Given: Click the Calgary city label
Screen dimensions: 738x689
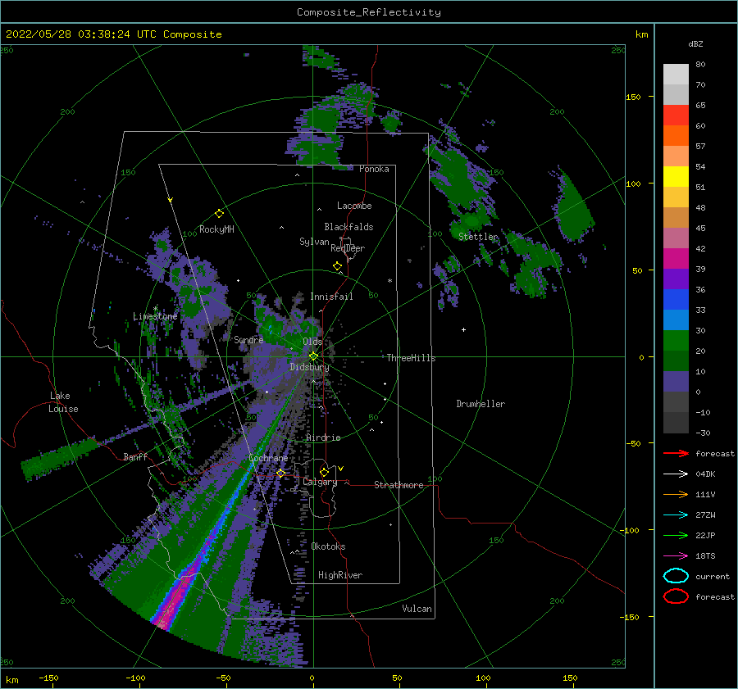Looking at the screenshot, I should click(x=320, y=482).
